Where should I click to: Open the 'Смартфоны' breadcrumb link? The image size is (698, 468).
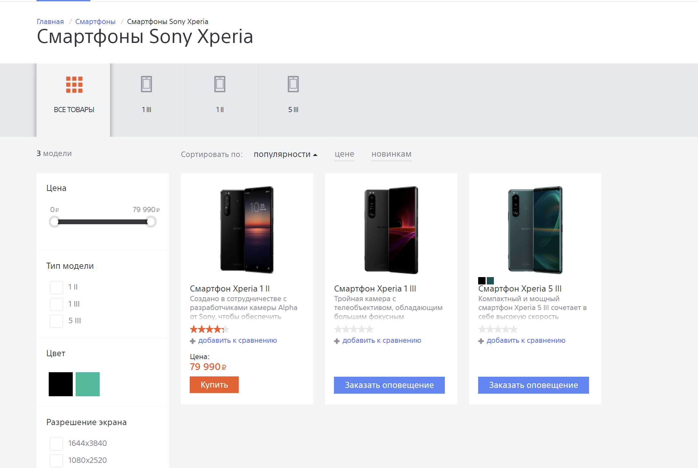pyautogui.click(x=95, y=21)
